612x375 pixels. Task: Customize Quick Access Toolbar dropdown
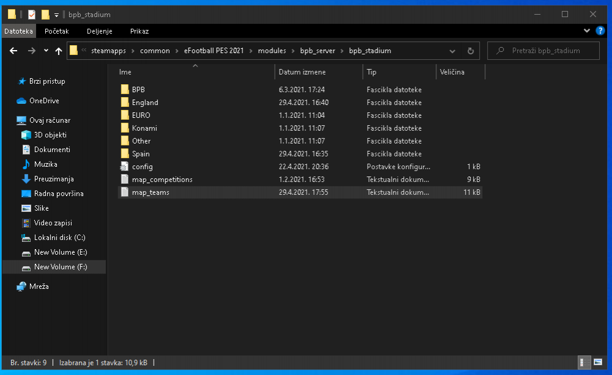click(56, 14)
